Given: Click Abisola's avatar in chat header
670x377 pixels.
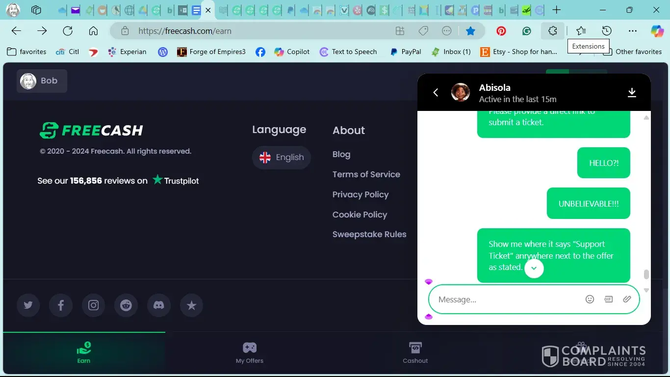Looking at the screenshot, I should coord(461,92).
